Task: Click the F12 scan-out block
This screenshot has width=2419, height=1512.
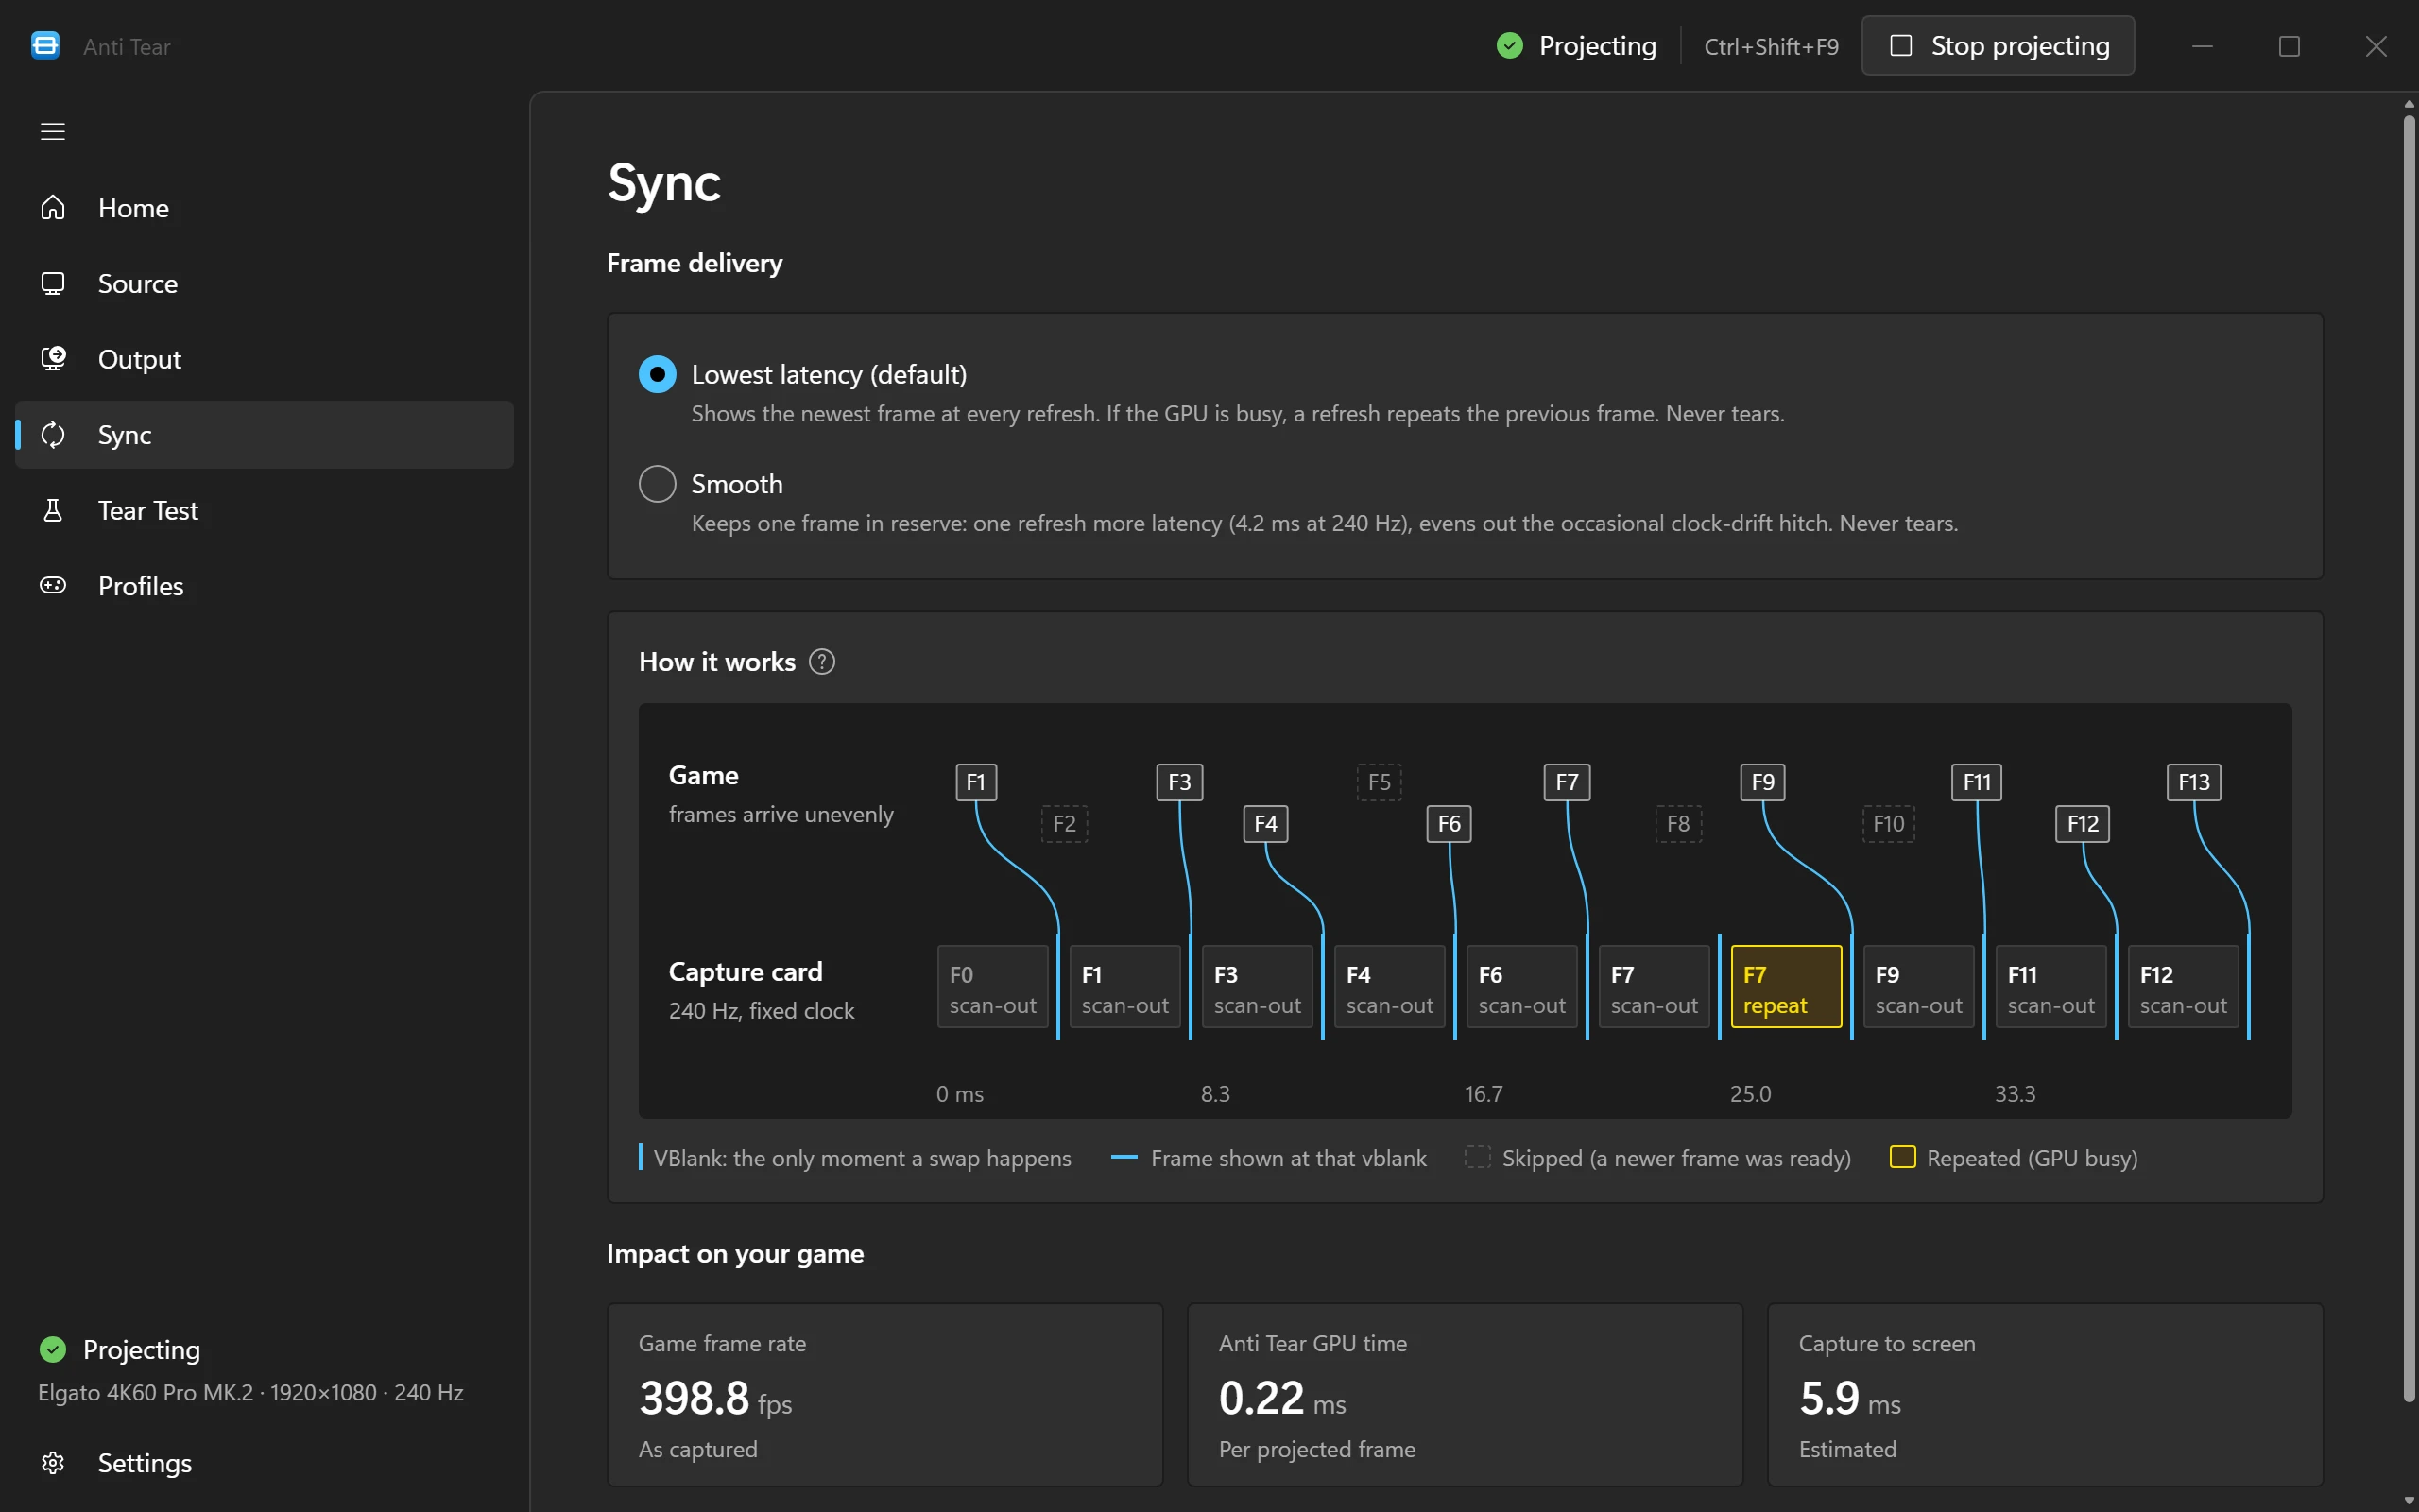Action: click(2183, 986)
